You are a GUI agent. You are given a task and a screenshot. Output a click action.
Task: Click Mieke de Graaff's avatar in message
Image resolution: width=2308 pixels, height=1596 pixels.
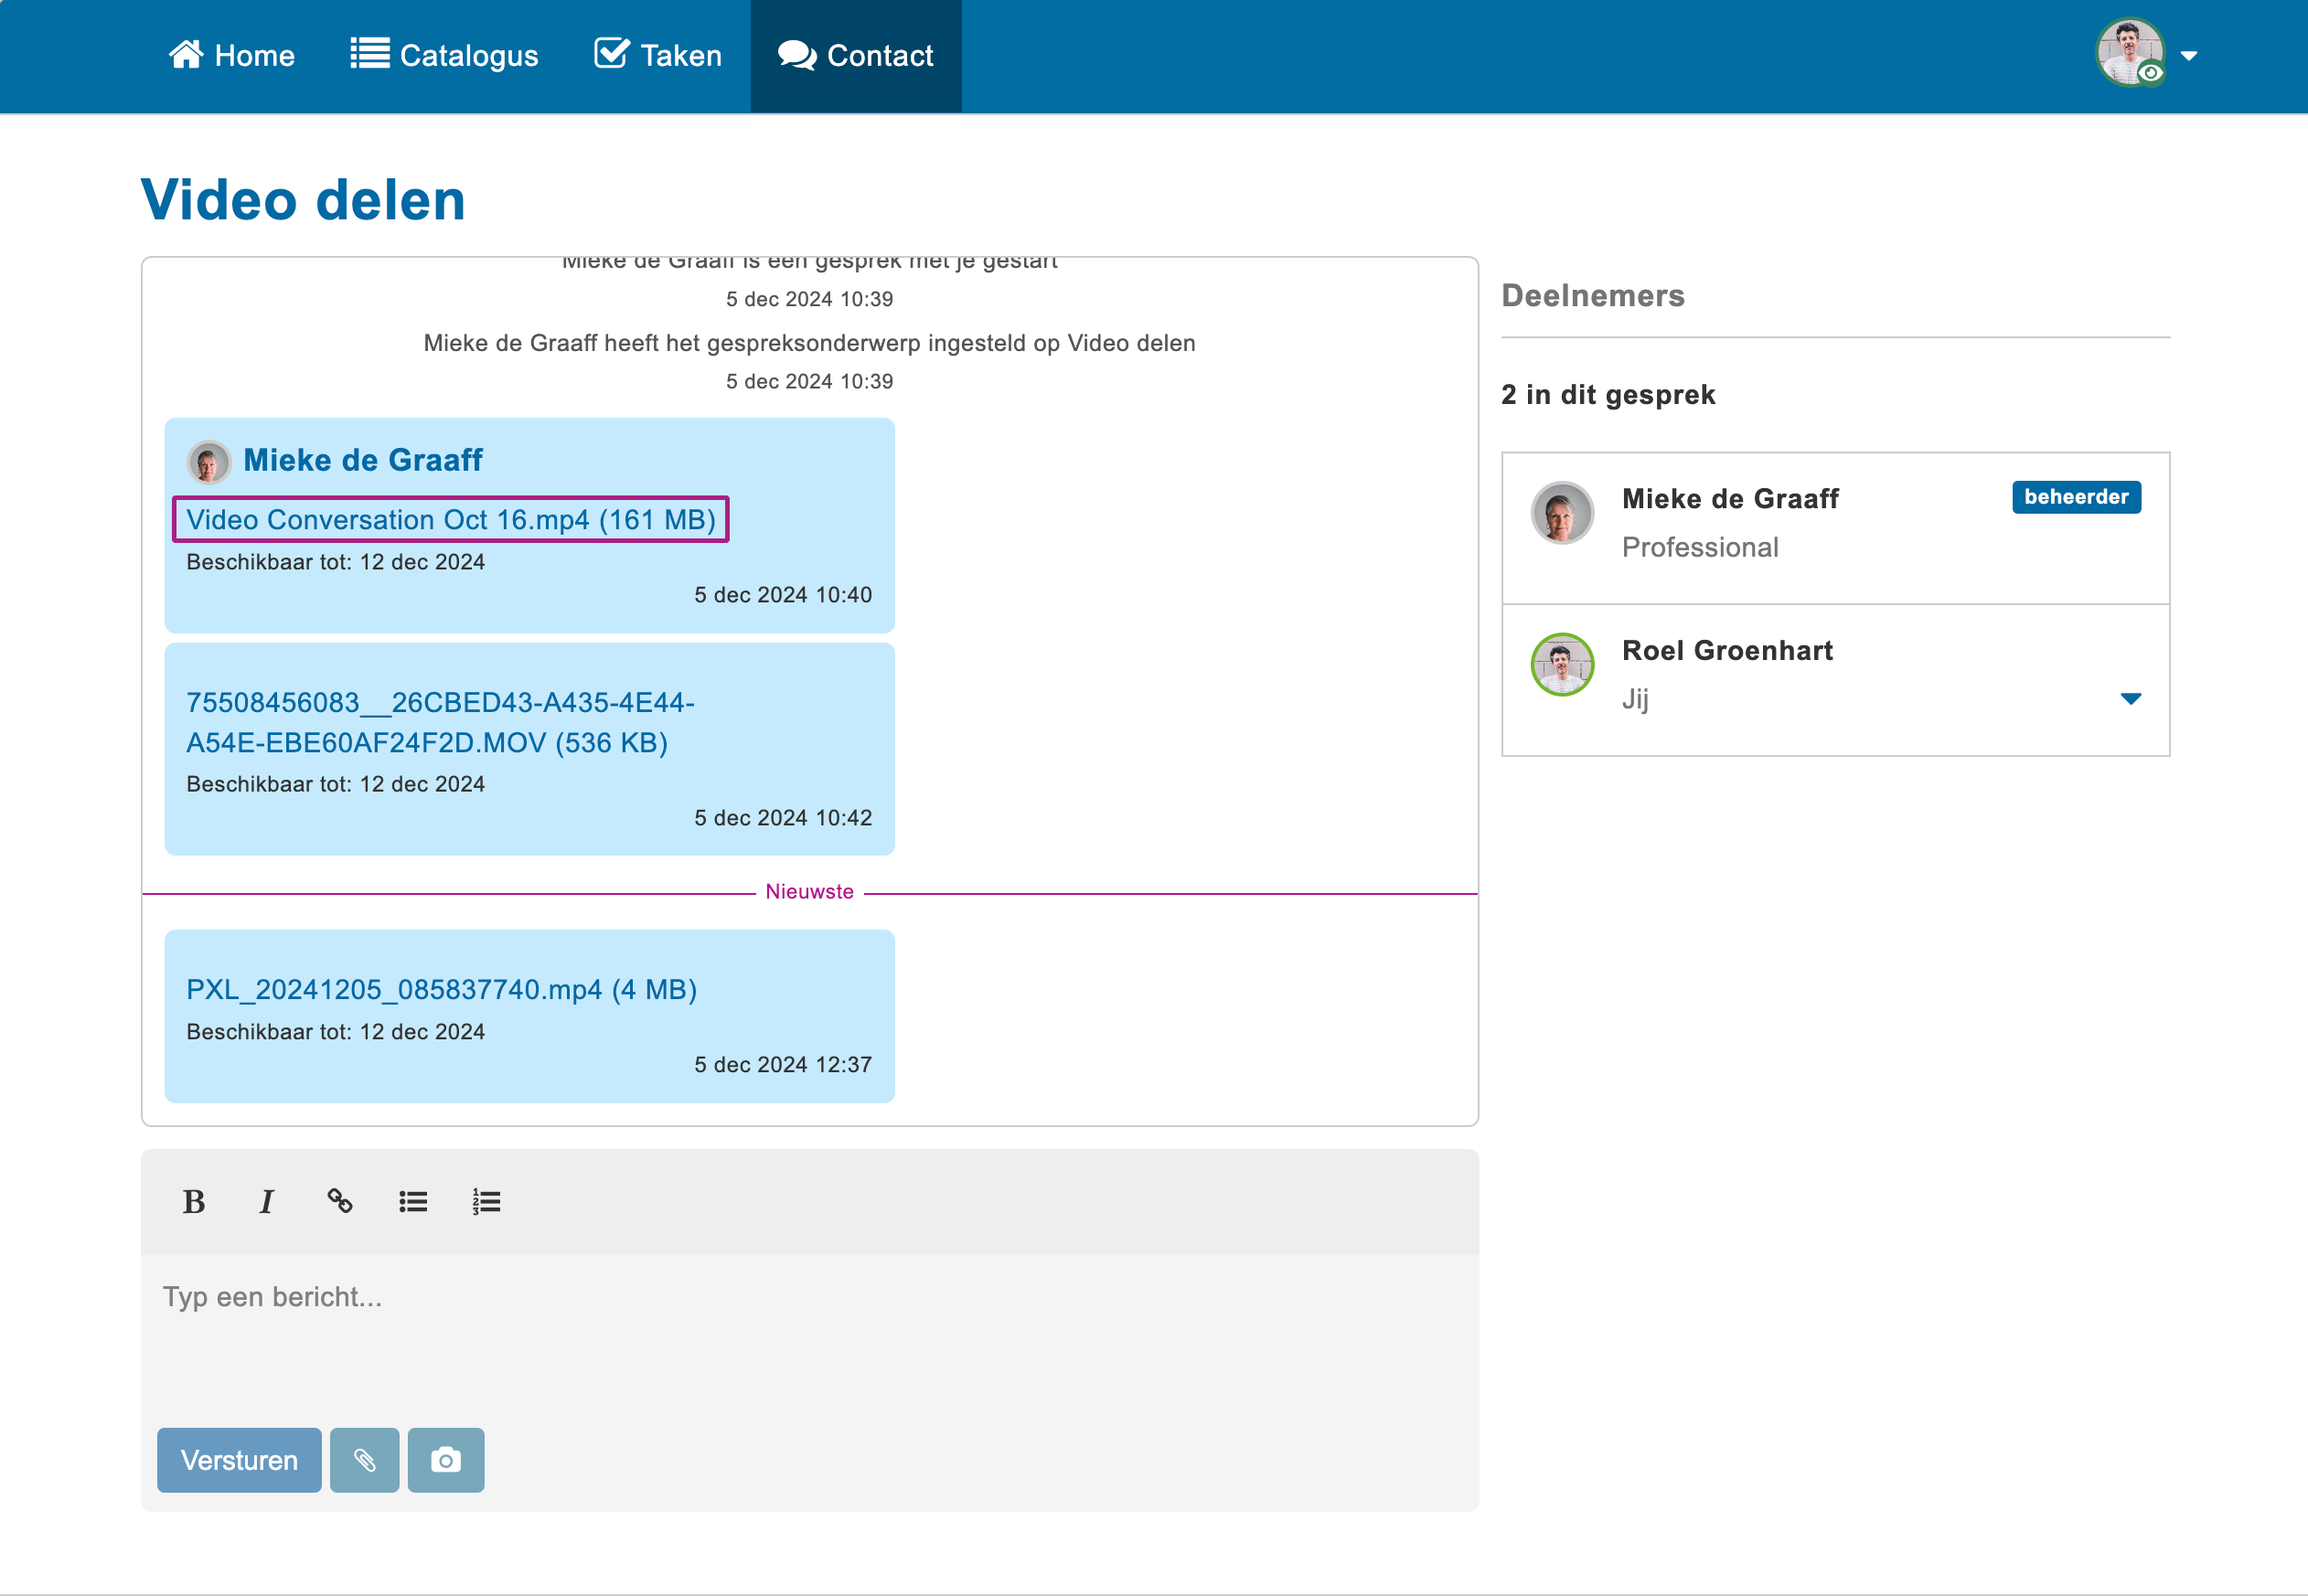pos(208,461)
